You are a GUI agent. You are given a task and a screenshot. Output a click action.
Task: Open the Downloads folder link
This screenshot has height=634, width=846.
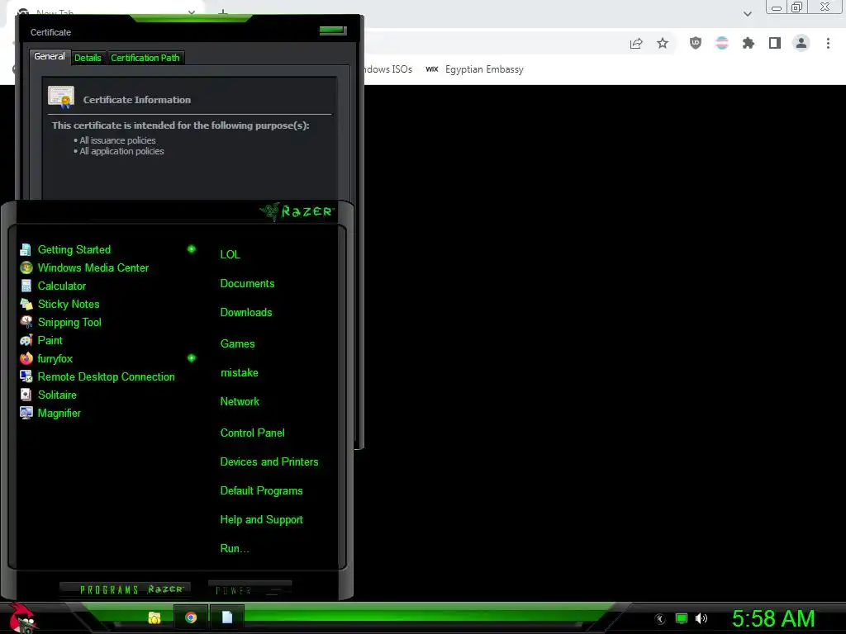(x=246, y=313)
